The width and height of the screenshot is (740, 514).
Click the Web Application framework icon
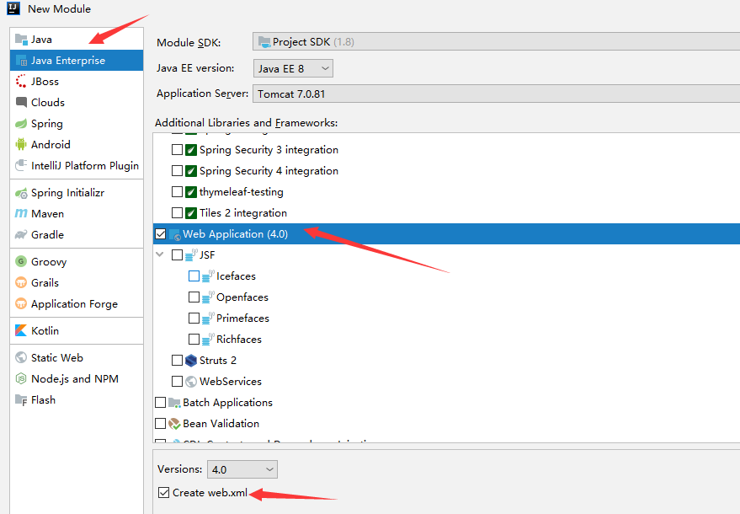pyautogui.click(x=174, y=234)
